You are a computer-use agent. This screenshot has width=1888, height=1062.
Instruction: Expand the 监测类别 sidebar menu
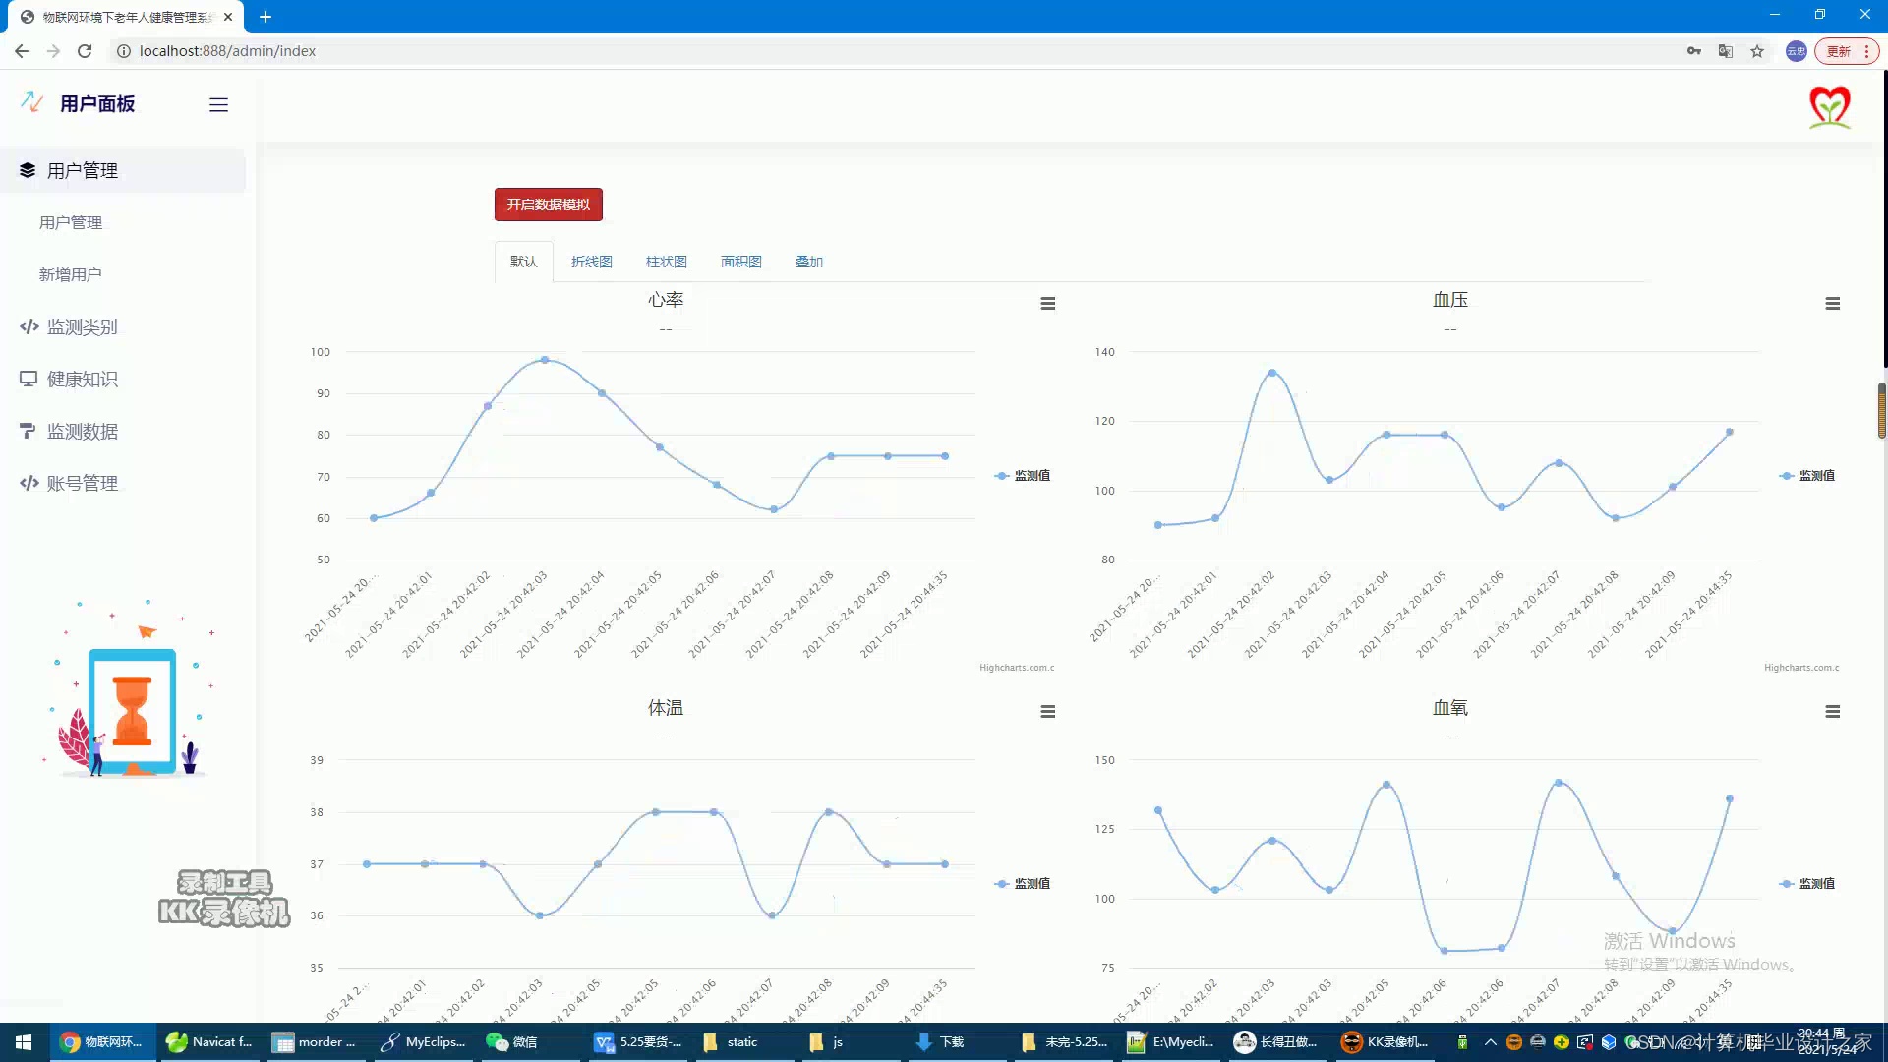pos(83,327)
